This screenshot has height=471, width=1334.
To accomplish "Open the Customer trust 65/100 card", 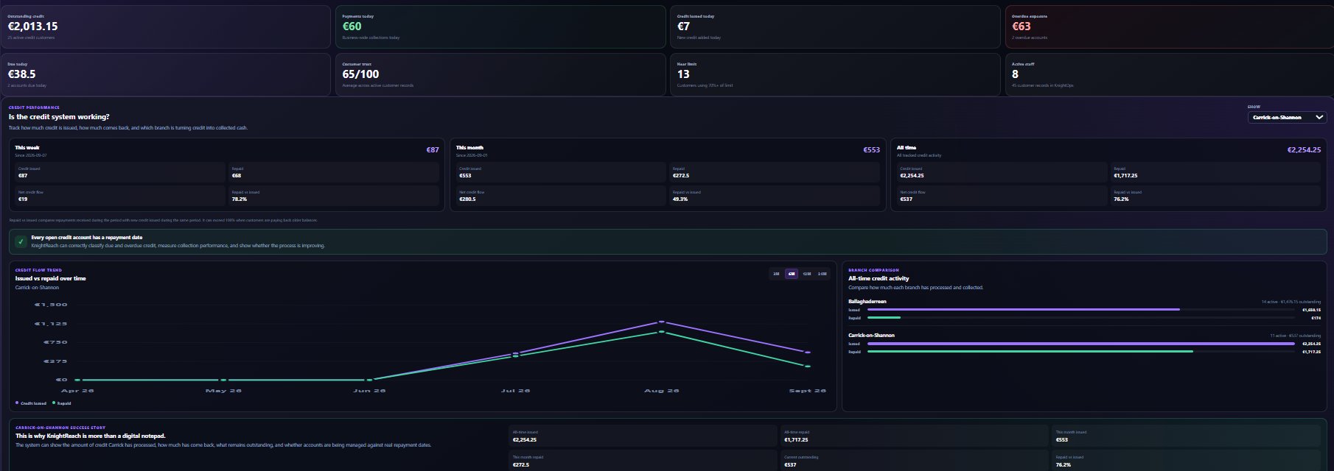I will pyautogui.click(x=500, y=75).
